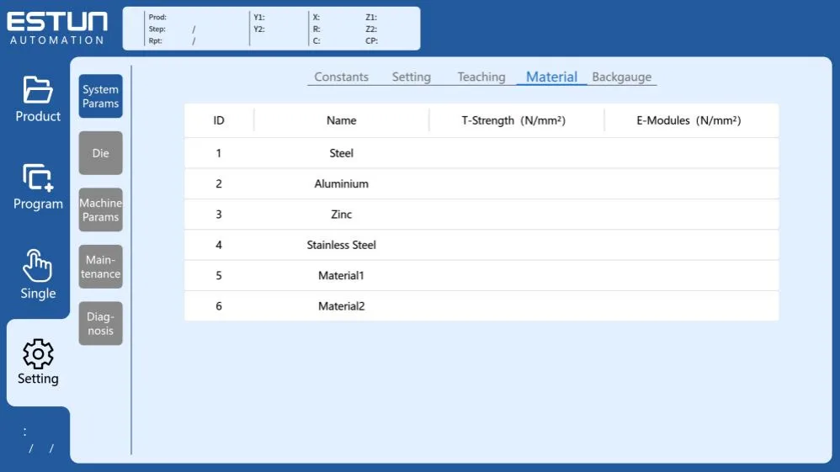The height and width of the screenshot is (472, 840).
Task: Select the Stainless Steel material name
Action: [341, 245]
